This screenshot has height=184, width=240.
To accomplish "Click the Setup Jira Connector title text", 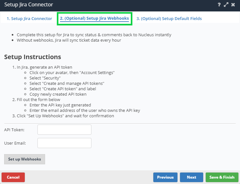I will [29, 4].
